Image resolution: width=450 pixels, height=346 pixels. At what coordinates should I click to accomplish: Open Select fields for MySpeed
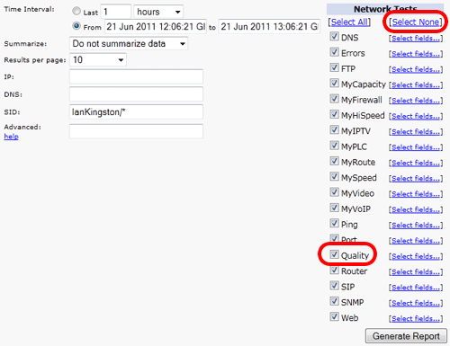416,179
